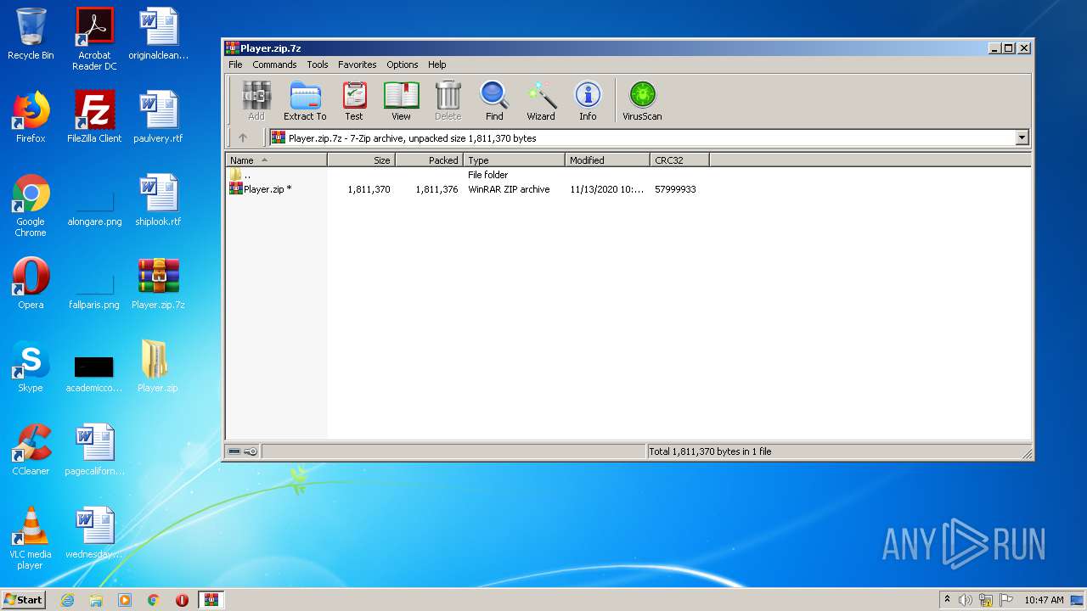
Task: Click the Add toolbar icon in WinRAR
Action: coord(256,101)
